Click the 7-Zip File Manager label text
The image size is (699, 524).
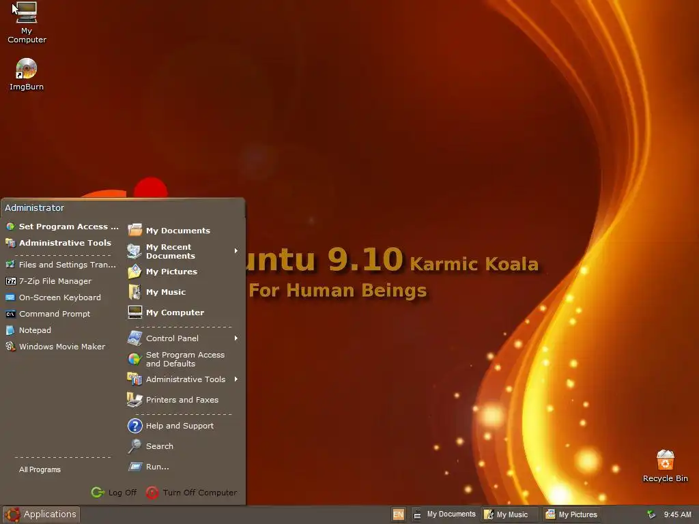tap(55, 281)
